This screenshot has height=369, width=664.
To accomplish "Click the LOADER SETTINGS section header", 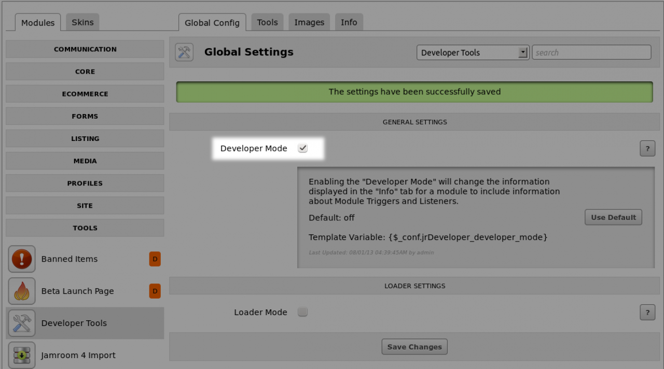I will [414, 286].
